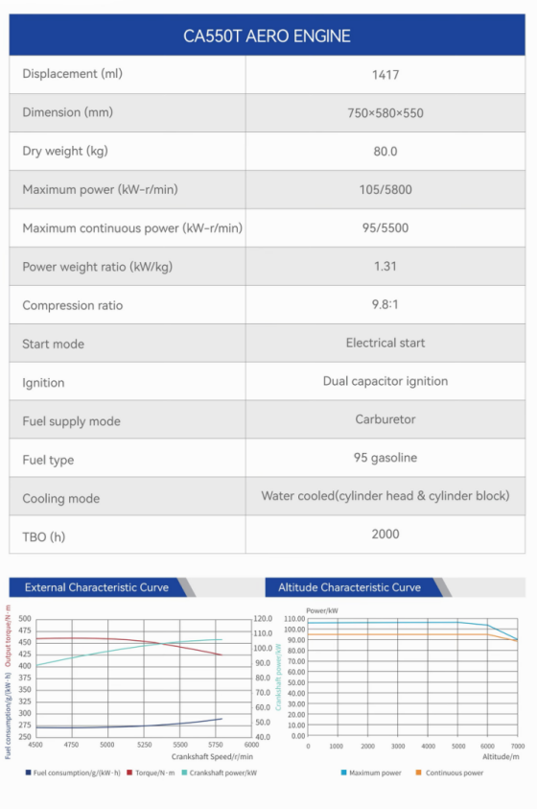Click the Maximum continuous power value 95/5500
The image size is (537, 809).
pyautogui.click(x=385, y=228)
